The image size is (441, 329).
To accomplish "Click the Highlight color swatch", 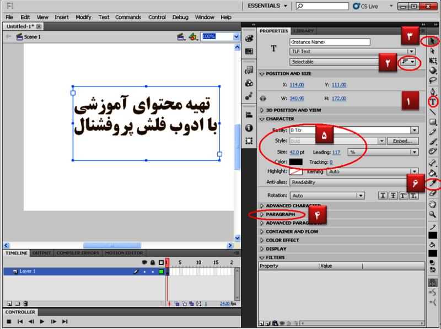I will [296, 171].
